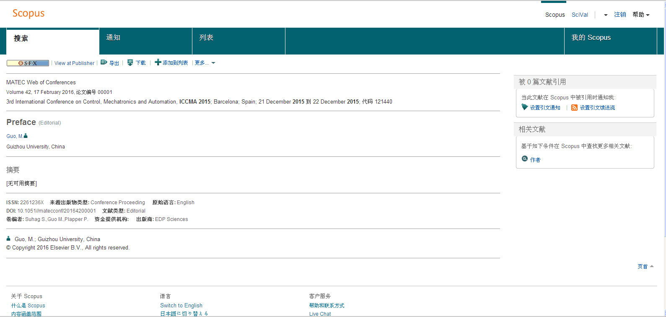Click the add-to-list plus icon
666x317 pixels.
(x=158, y=62)
